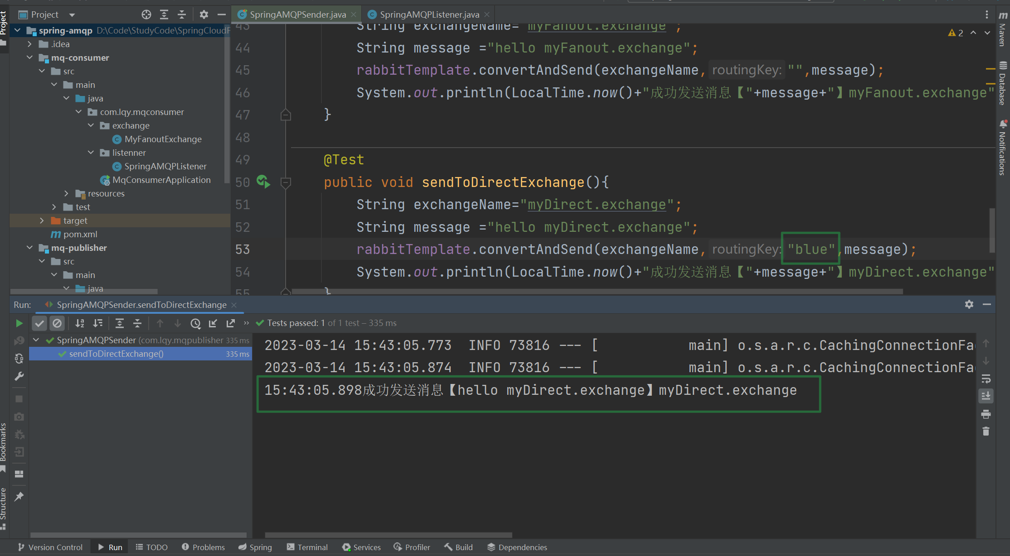The width and height of the screenshot is (1010, 556).
Task: Open the Terminal tool window tab
Action: pos(307,547)
